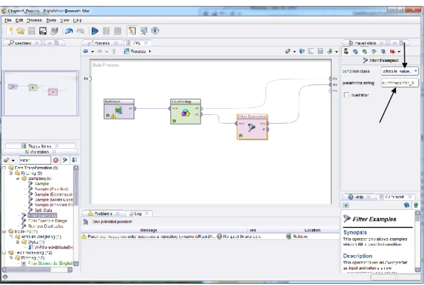Viewport: 424px width, 285px height.
Task: Click the parameter string input field
Action: pyautogui.click(x=400, y=83)
